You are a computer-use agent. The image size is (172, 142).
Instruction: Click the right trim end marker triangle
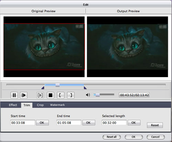85,88
